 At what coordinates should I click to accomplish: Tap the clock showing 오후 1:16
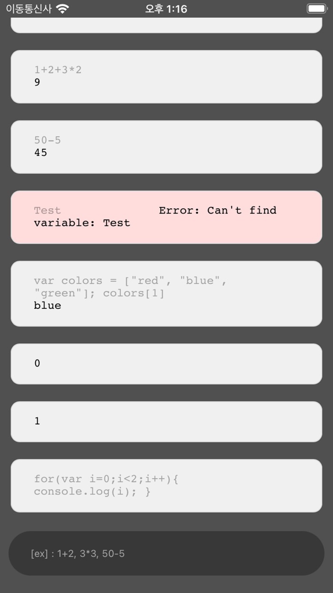(166, 8)
